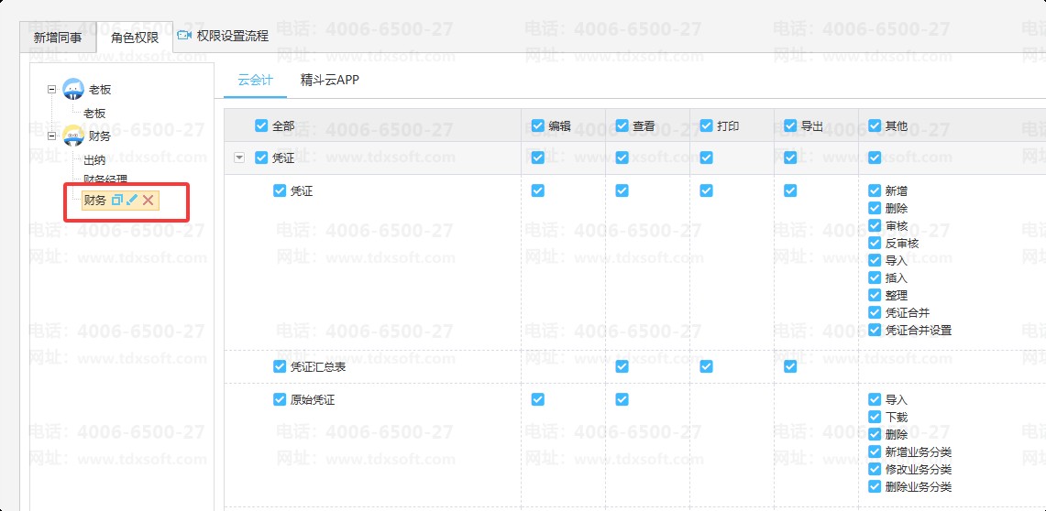This screenshot has height=511, width=1046.
Task: Uncheck the 凭证合并 permission checkbox
Action: [875, 312]
